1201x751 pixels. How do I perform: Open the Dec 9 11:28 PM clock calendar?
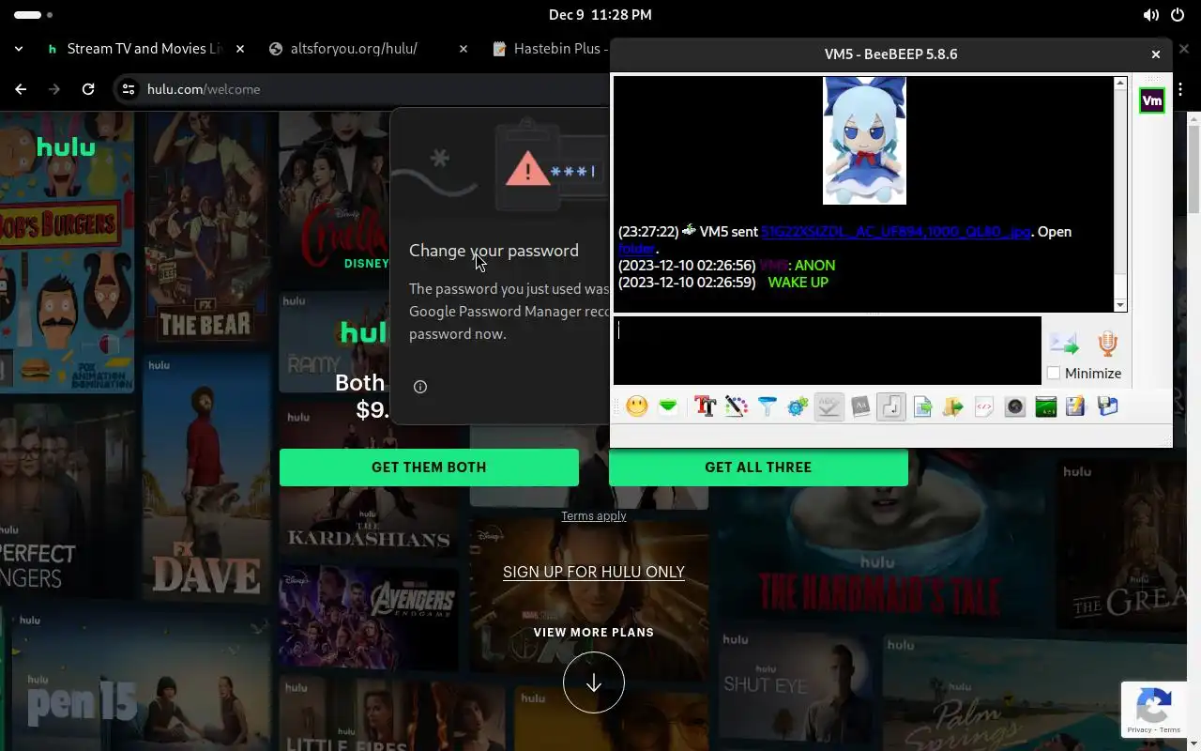600,15
